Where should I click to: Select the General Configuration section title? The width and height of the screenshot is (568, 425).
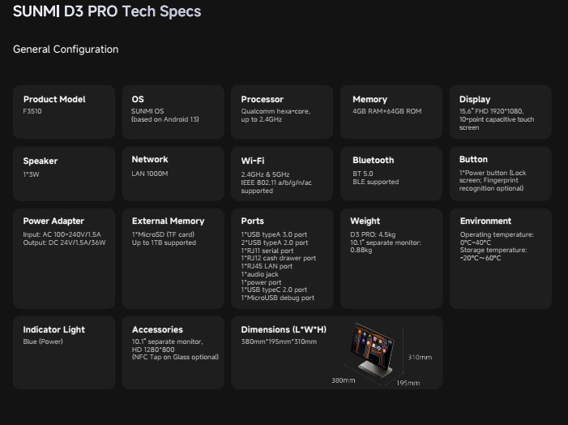coord(66,49)
